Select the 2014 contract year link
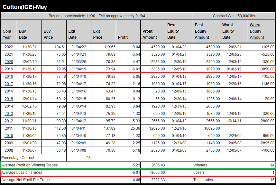The height and width of the screenshot is (185, 276). [x=9, y=106]
